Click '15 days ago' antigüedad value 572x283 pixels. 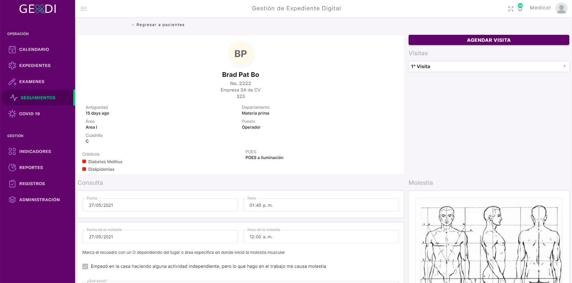pyautogui.click(x=97, y=113)
